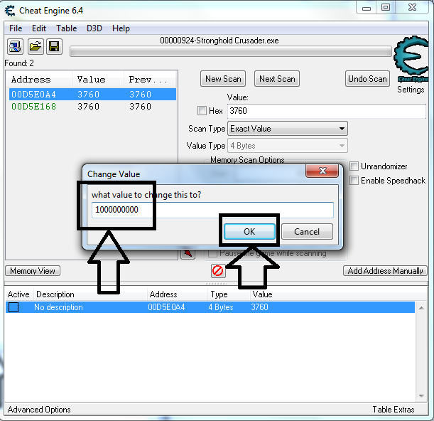Open the Edit menu
Screen dimensions: 434x421
[39, 28]
